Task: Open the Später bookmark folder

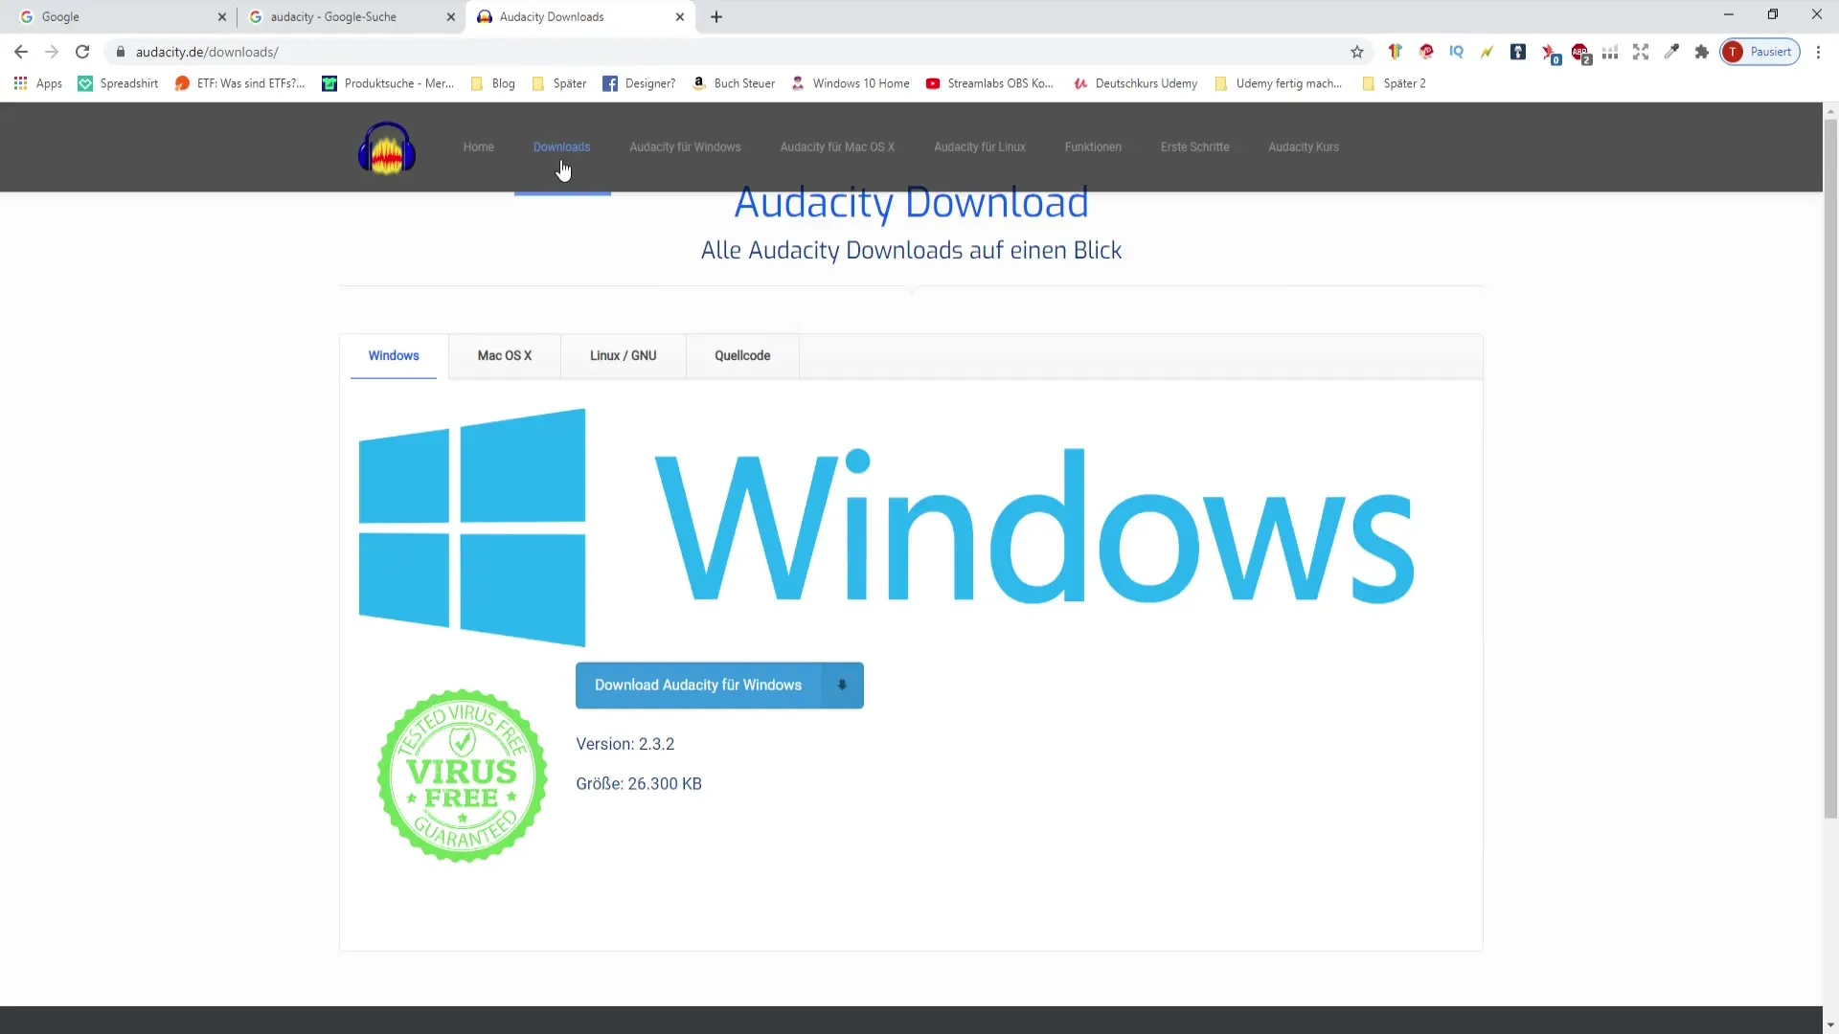Action: pos(559,83)
